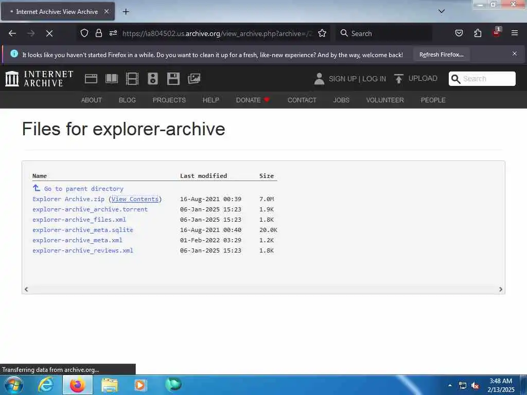The image size is (527, 395).
Task: Click the upload arrow icon
Action: (x=399, y=79)
